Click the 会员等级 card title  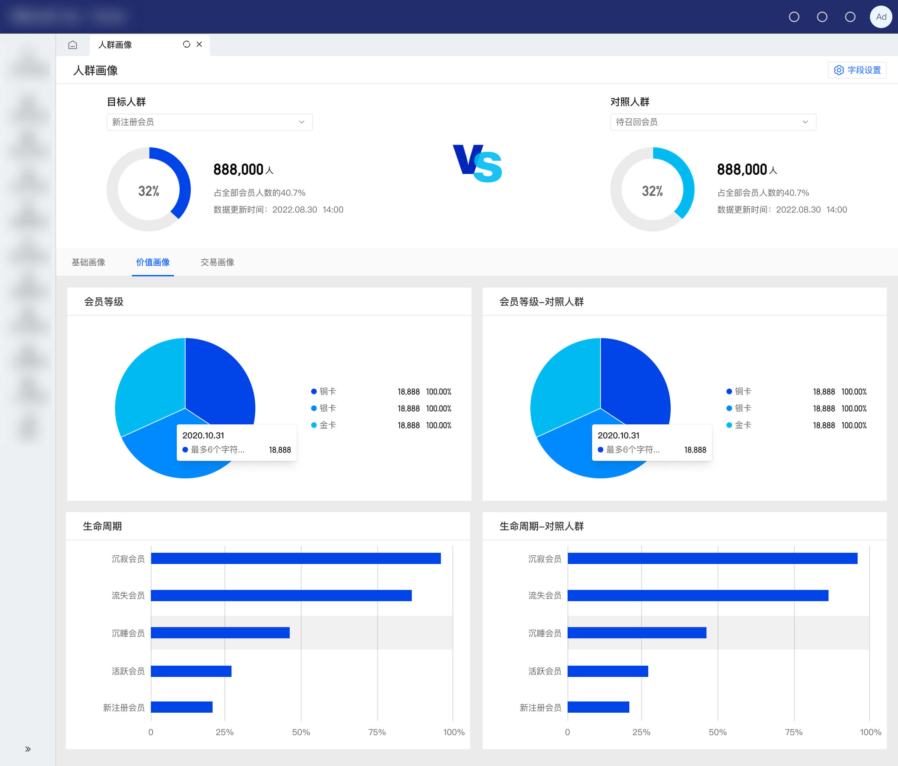103,302
